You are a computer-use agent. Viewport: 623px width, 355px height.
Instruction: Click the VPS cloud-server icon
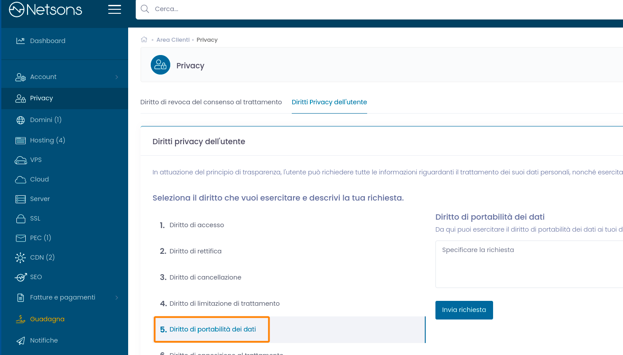[20, 160]
